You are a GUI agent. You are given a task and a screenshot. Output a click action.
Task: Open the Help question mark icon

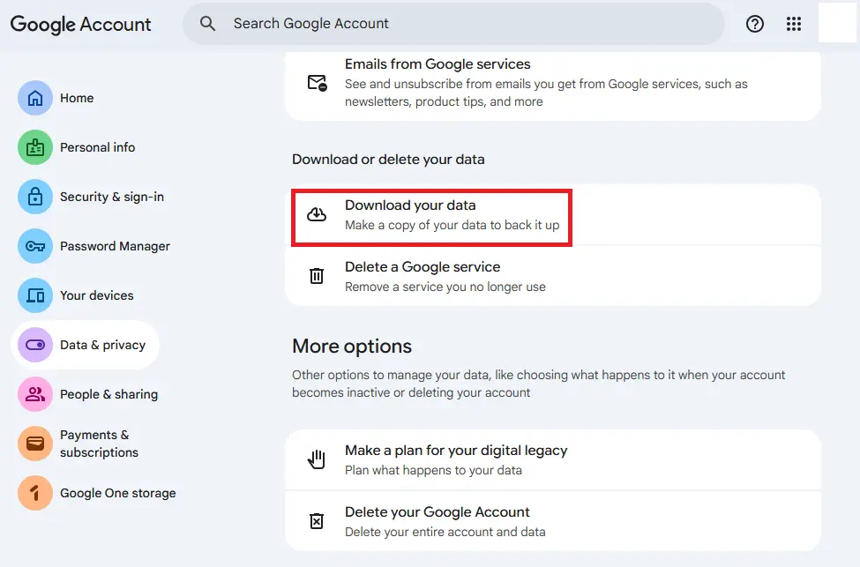(x=755, y=24)
